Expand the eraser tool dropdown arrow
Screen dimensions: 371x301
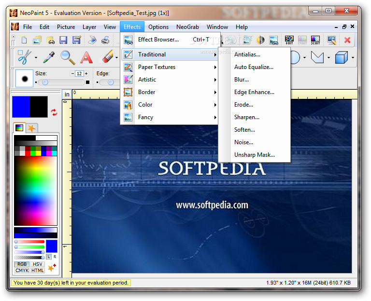pyautogui.click(x=116, y=57)
